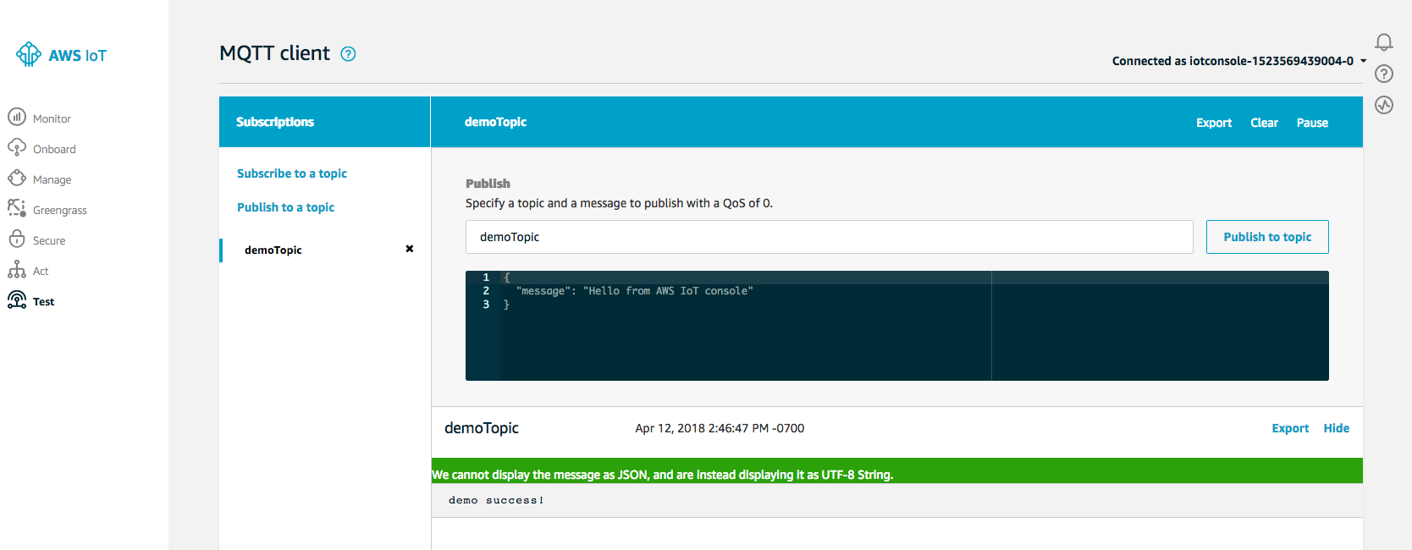Click the Publish section heading
1412x550 pixels.
tap(488, 184)
